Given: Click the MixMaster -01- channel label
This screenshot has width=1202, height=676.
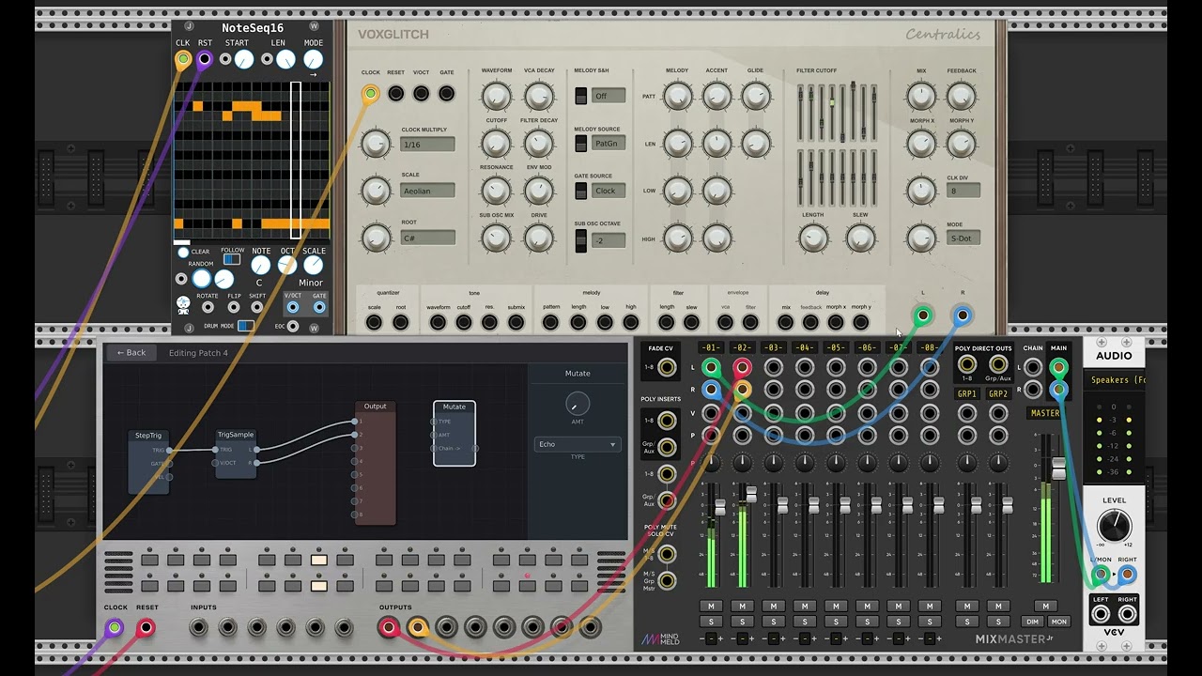Looking at the screenshot, I should (x=711, y=347).
